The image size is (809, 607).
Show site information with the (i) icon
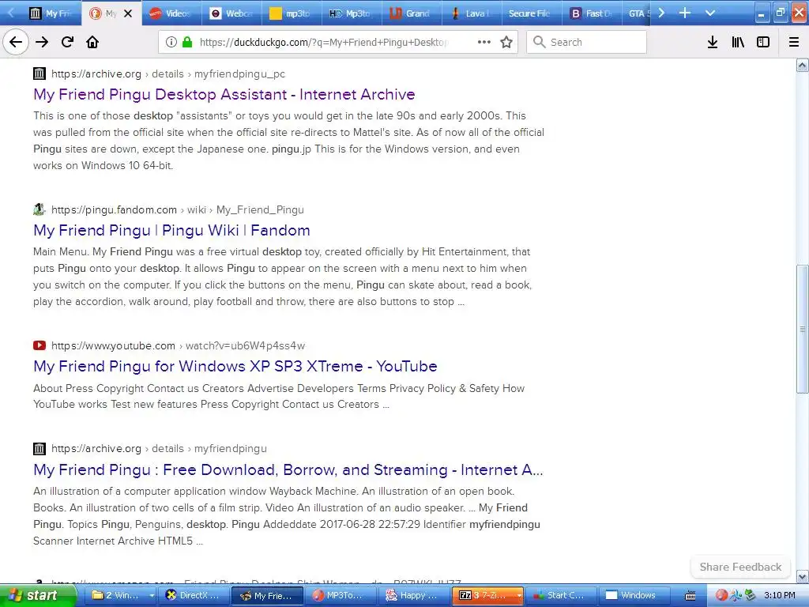171,43
